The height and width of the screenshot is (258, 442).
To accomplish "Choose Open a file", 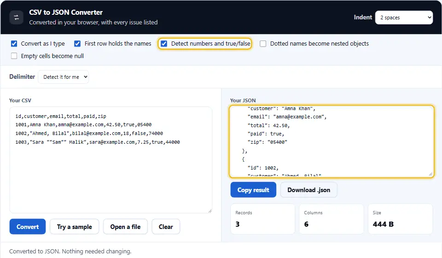I will point(125,227).
